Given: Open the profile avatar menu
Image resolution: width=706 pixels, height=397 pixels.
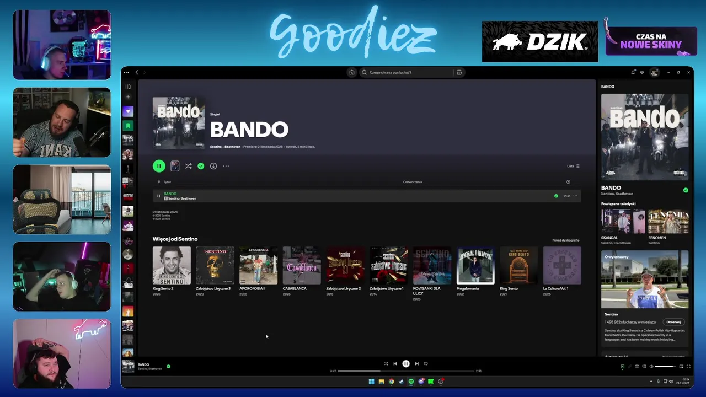Looking at the screenshot, I should 654,72.
